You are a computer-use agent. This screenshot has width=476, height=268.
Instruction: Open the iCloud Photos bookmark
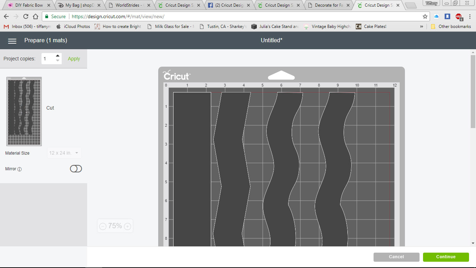pos(73,27)
